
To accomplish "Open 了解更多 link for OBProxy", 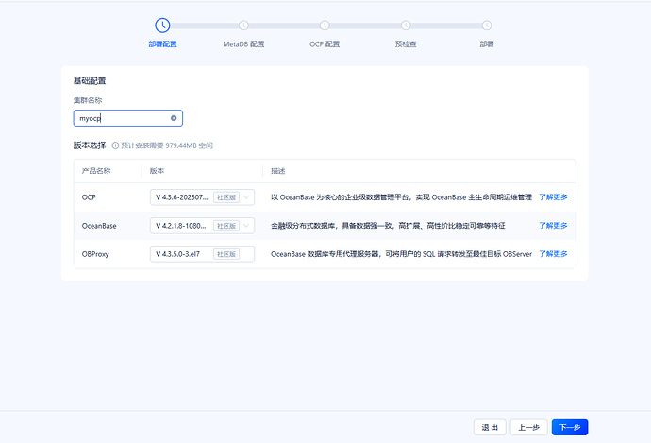I will (553, 253).
